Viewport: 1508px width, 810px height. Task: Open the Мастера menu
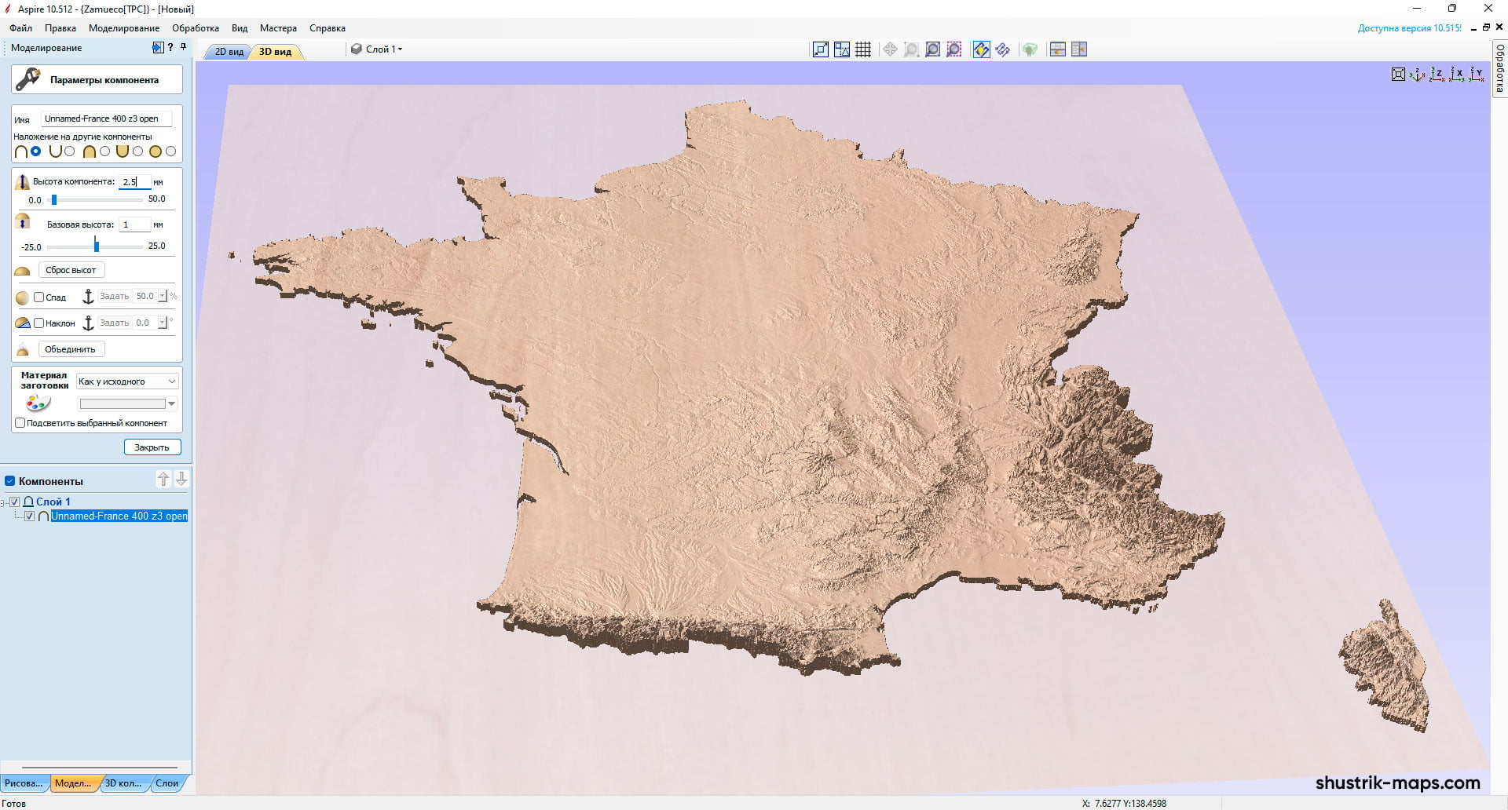click(278, 28)
